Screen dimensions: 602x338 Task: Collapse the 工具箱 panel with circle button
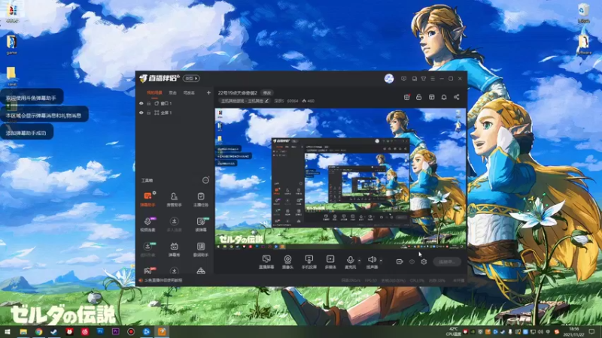pyautogui.click(x=205, y=180)
